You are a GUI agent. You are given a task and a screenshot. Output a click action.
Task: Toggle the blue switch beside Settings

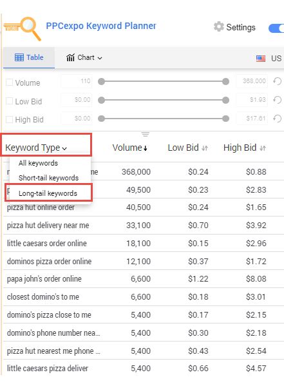click(x=276, y=28)
